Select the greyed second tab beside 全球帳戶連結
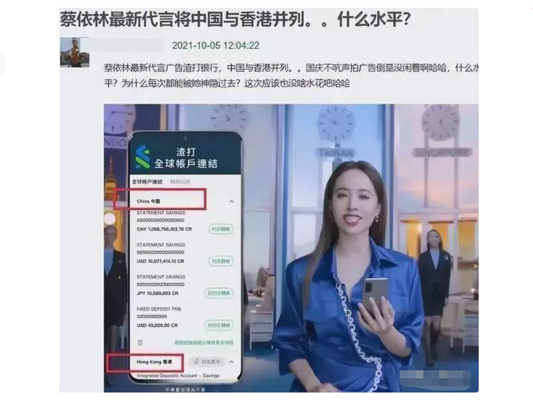 (180, 182)
